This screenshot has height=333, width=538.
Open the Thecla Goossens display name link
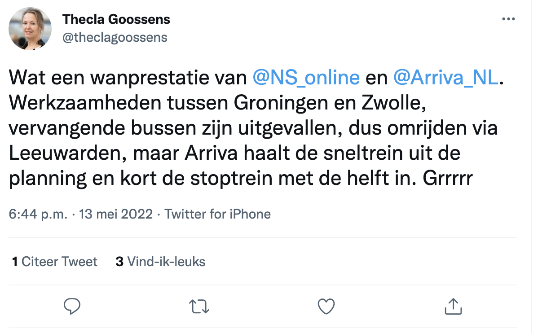116,19
